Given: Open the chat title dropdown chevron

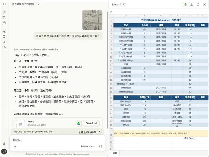Looking at the screenshot, I should (x=38, y=4).
